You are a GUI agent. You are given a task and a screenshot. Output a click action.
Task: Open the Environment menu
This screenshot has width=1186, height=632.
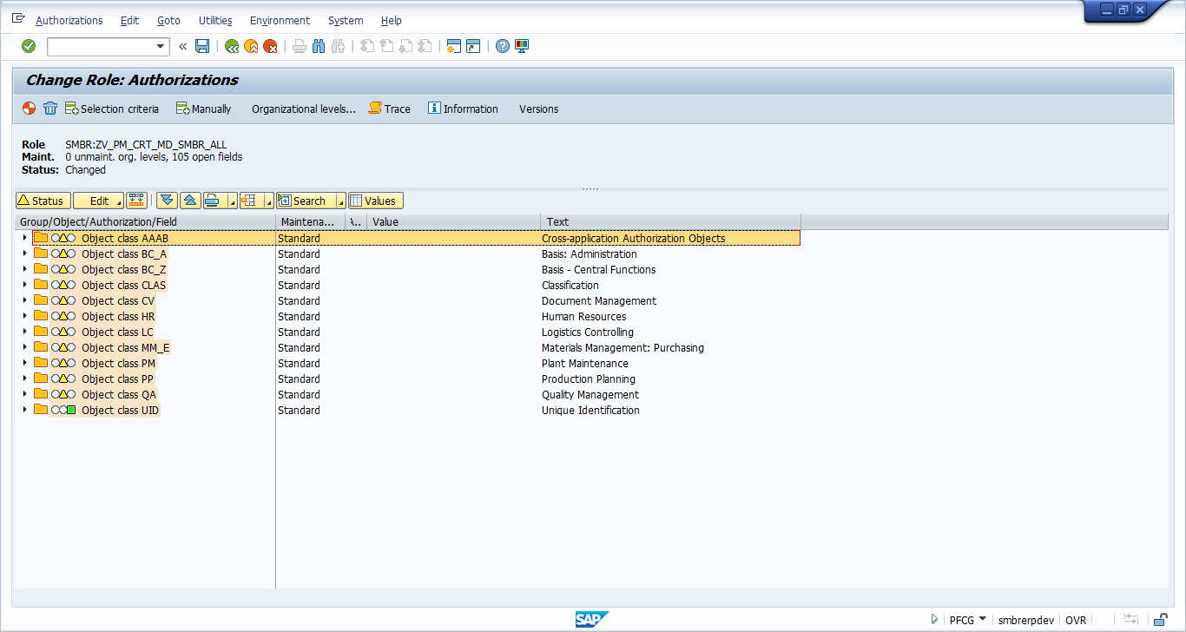tap(280, 20)
